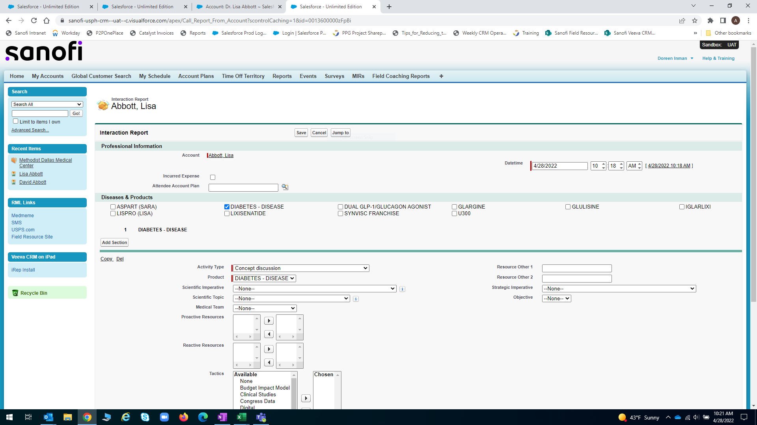Open Firefox from taskbar

(183, 417)
